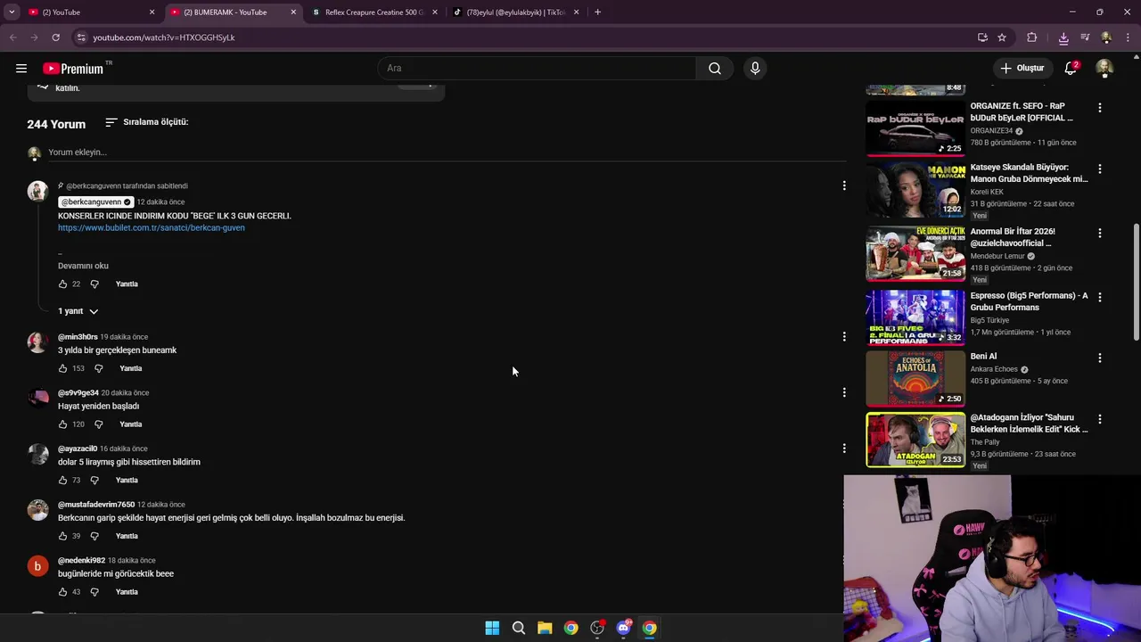The image size is (1141, 642).
Task: Expand the 1 yanıt replies
Action: (x=78, y=311)
